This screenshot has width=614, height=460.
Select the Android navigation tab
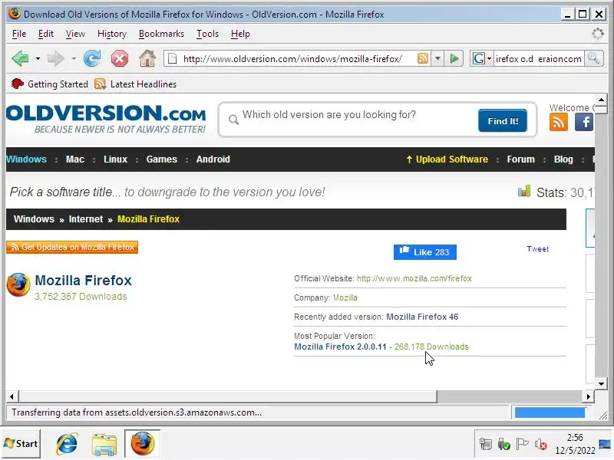click(x=213, y=159)
